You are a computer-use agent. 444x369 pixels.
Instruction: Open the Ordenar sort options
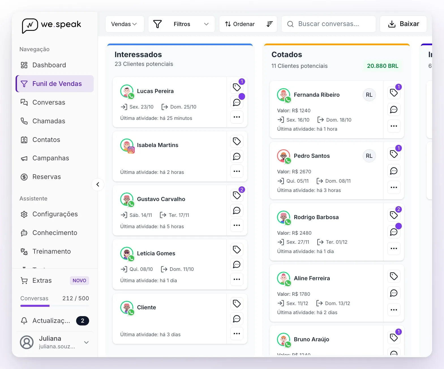pyautogui.click(x=240, y=24)
